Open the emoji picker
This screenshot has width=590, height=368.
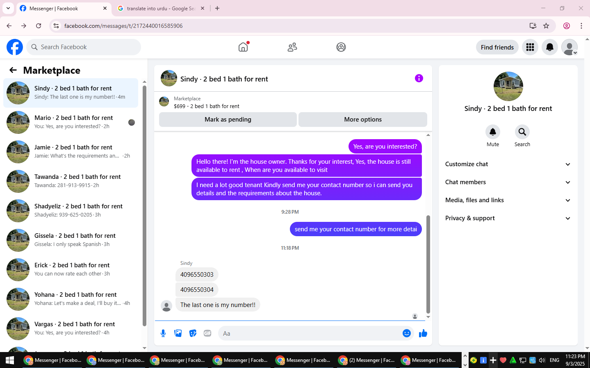pyautogui.click(x=407, y=333)
